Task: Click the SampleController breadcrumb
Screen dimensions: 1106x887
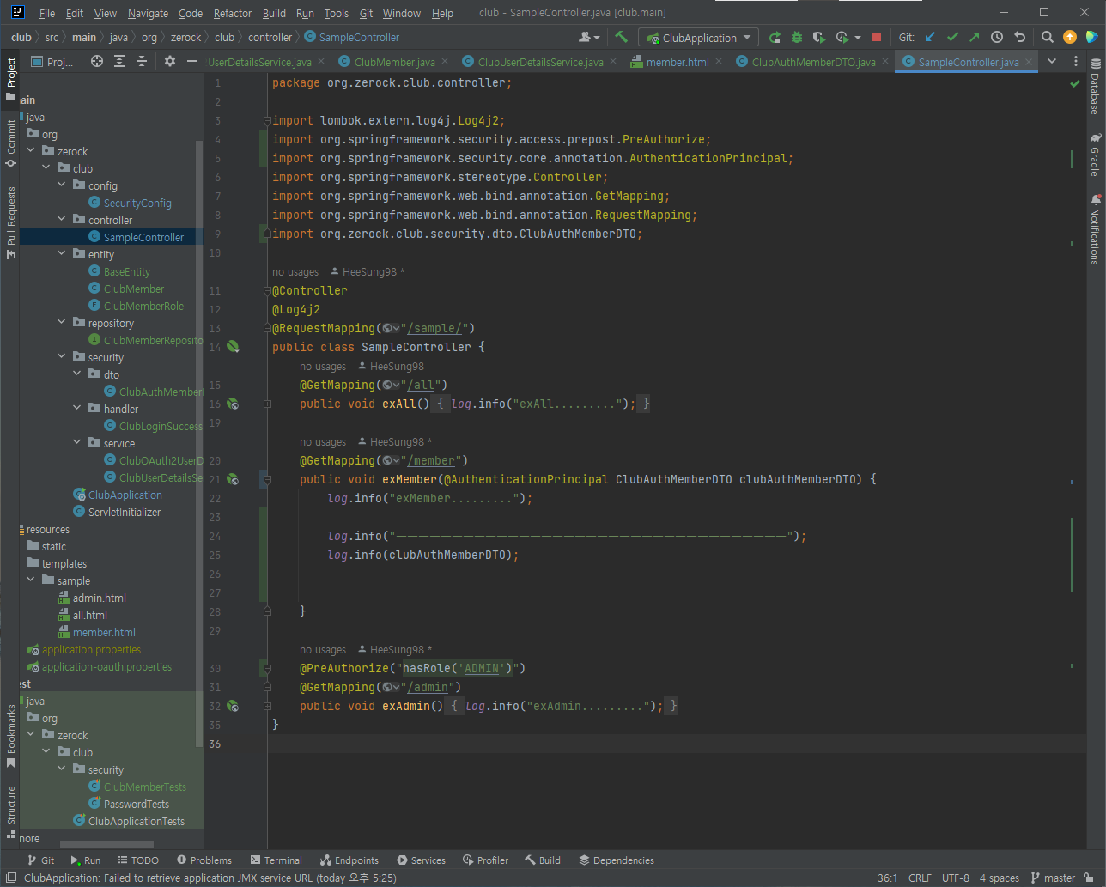Action: 352,37
